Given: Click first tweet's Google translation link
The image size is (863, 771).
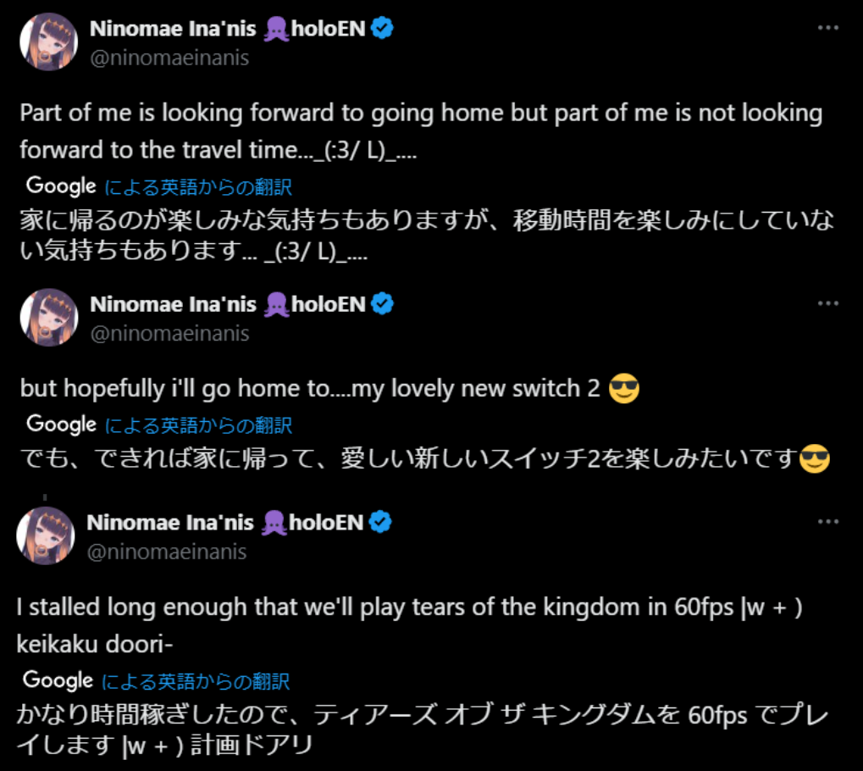Looking at the screenshot, I should [x=198, y=187].
